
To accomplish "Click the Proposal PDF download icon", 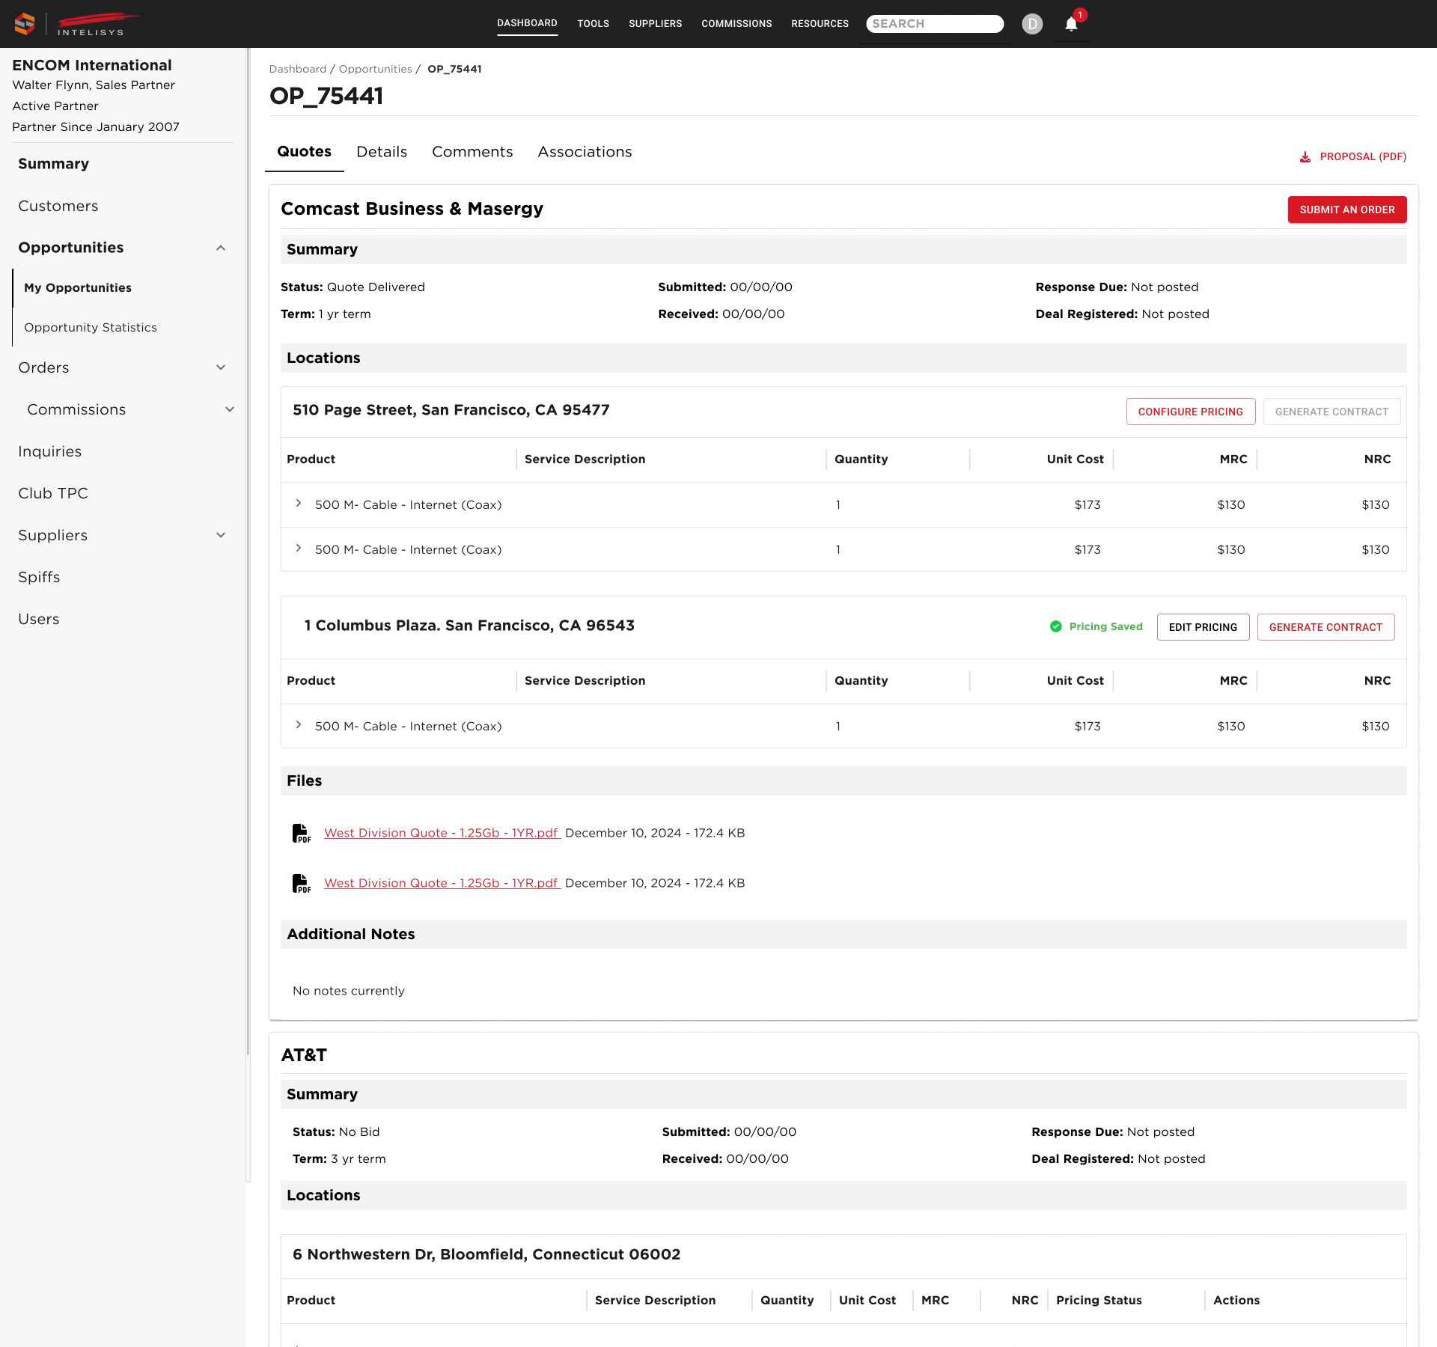I will point(1305,157).
